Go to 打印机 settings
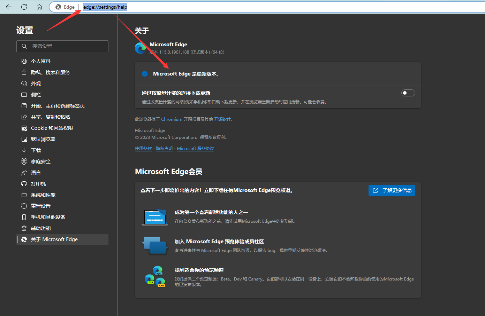The width and height of the screenshot is (485, 316). [x=62, y=184]
